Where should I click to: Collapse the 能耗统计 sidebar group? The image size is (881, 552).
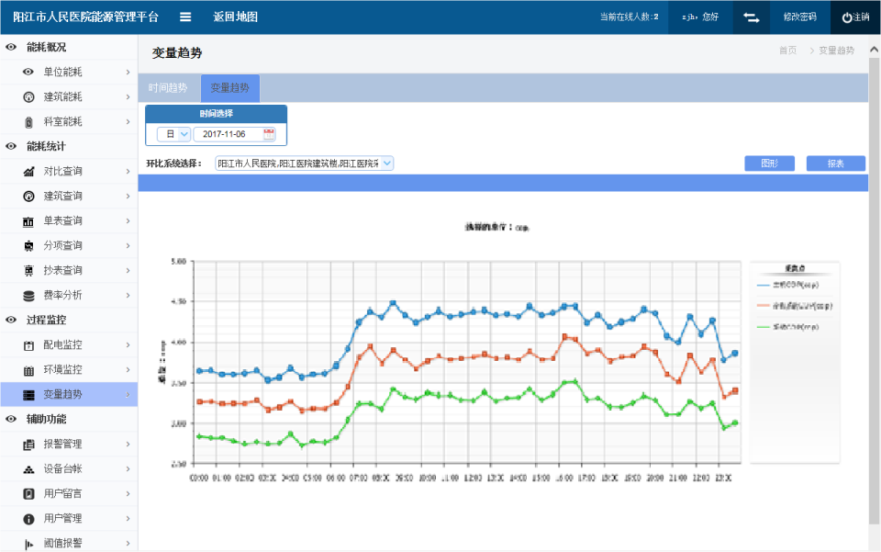[x=11, y=146]
